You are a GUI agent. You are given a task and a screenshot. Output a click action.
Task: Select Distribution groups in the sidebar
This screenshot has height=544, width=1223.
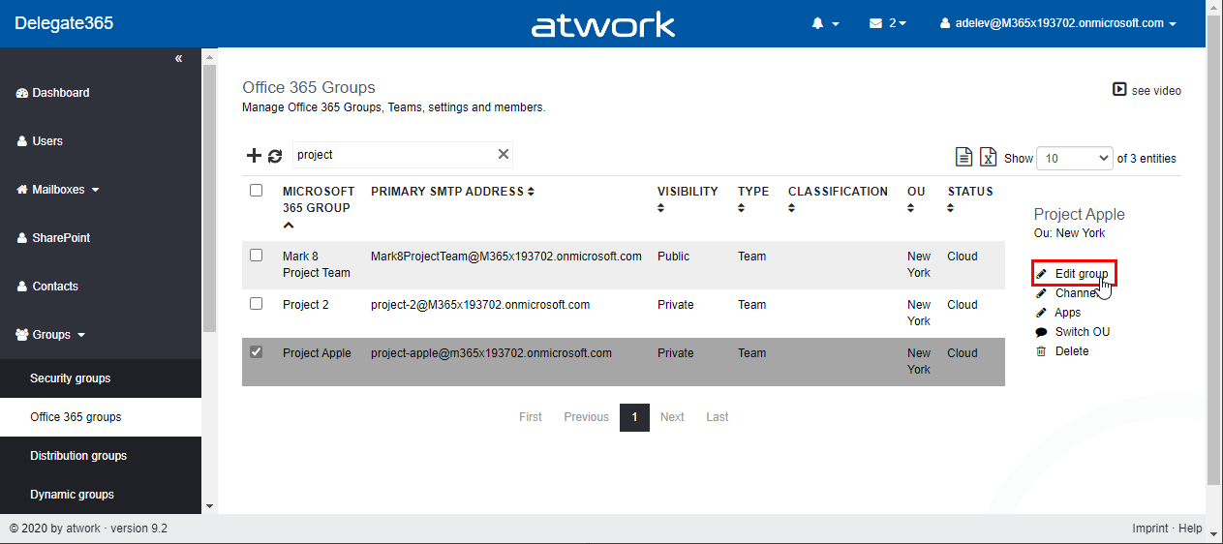78,456
